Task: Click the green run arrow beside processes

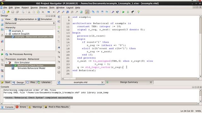Action: tap(2, 54)
